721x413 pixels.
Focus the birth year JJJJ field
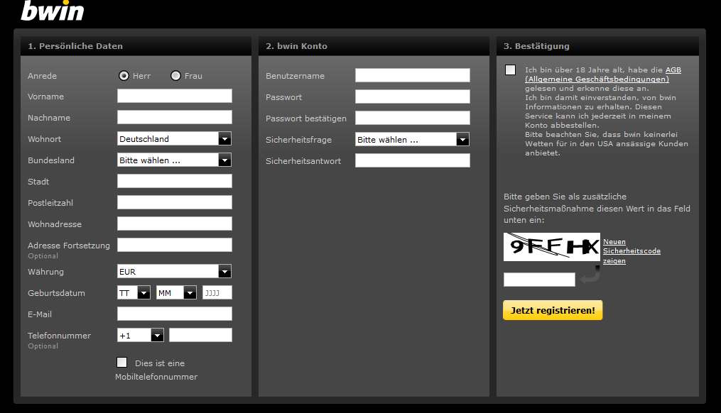pyautogui.click(x=217, y=292)
